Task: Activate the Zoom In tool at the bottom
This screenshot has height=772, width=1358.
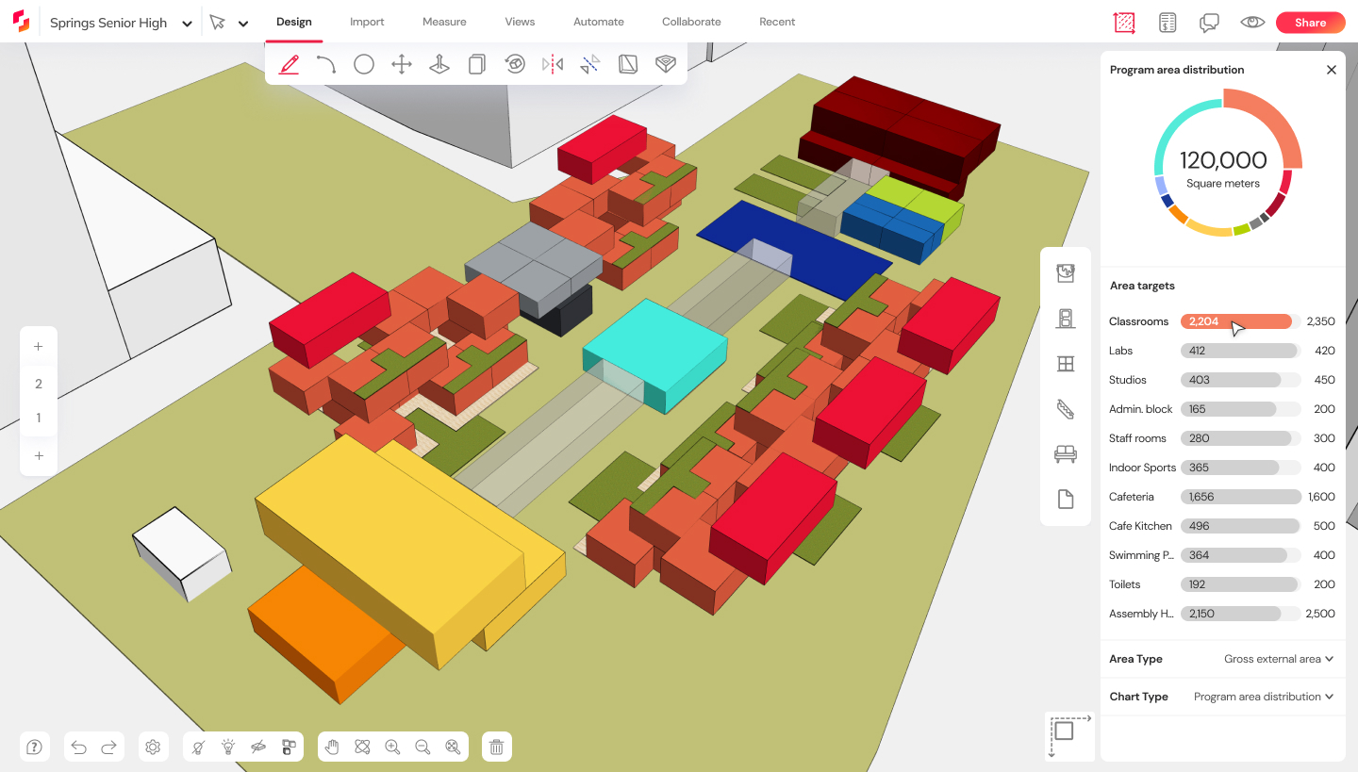Action: click(x=392, y=747)
